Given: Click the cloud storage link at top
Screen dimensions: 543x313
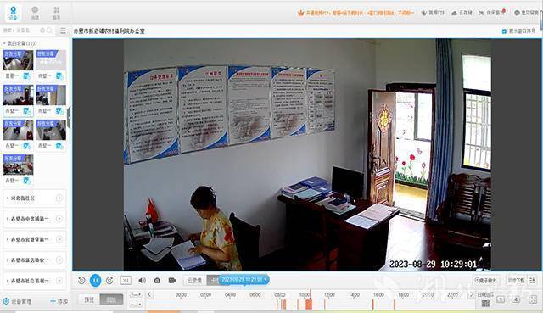Looking at the screenshot, I should click(x=462, y=13).
